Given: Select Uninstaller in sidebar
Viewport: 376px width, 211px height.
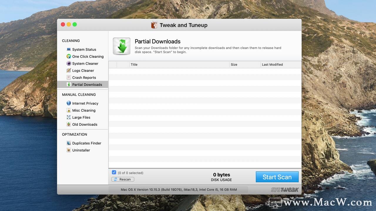Looking at the screenshot, I should [x=81, y=150].
